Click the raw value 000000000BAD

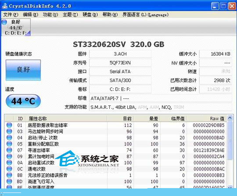click(x=209, y=138)
